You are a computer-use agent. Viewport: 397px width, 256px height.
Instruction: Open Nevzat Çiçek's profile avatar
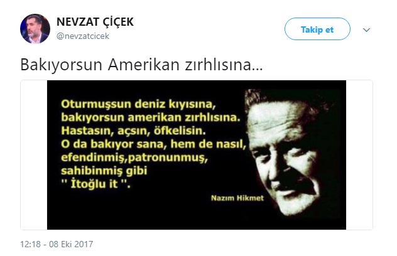[35, 29]
